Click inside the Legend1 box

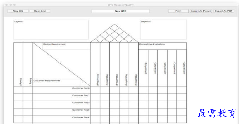[x=51, y=30]
